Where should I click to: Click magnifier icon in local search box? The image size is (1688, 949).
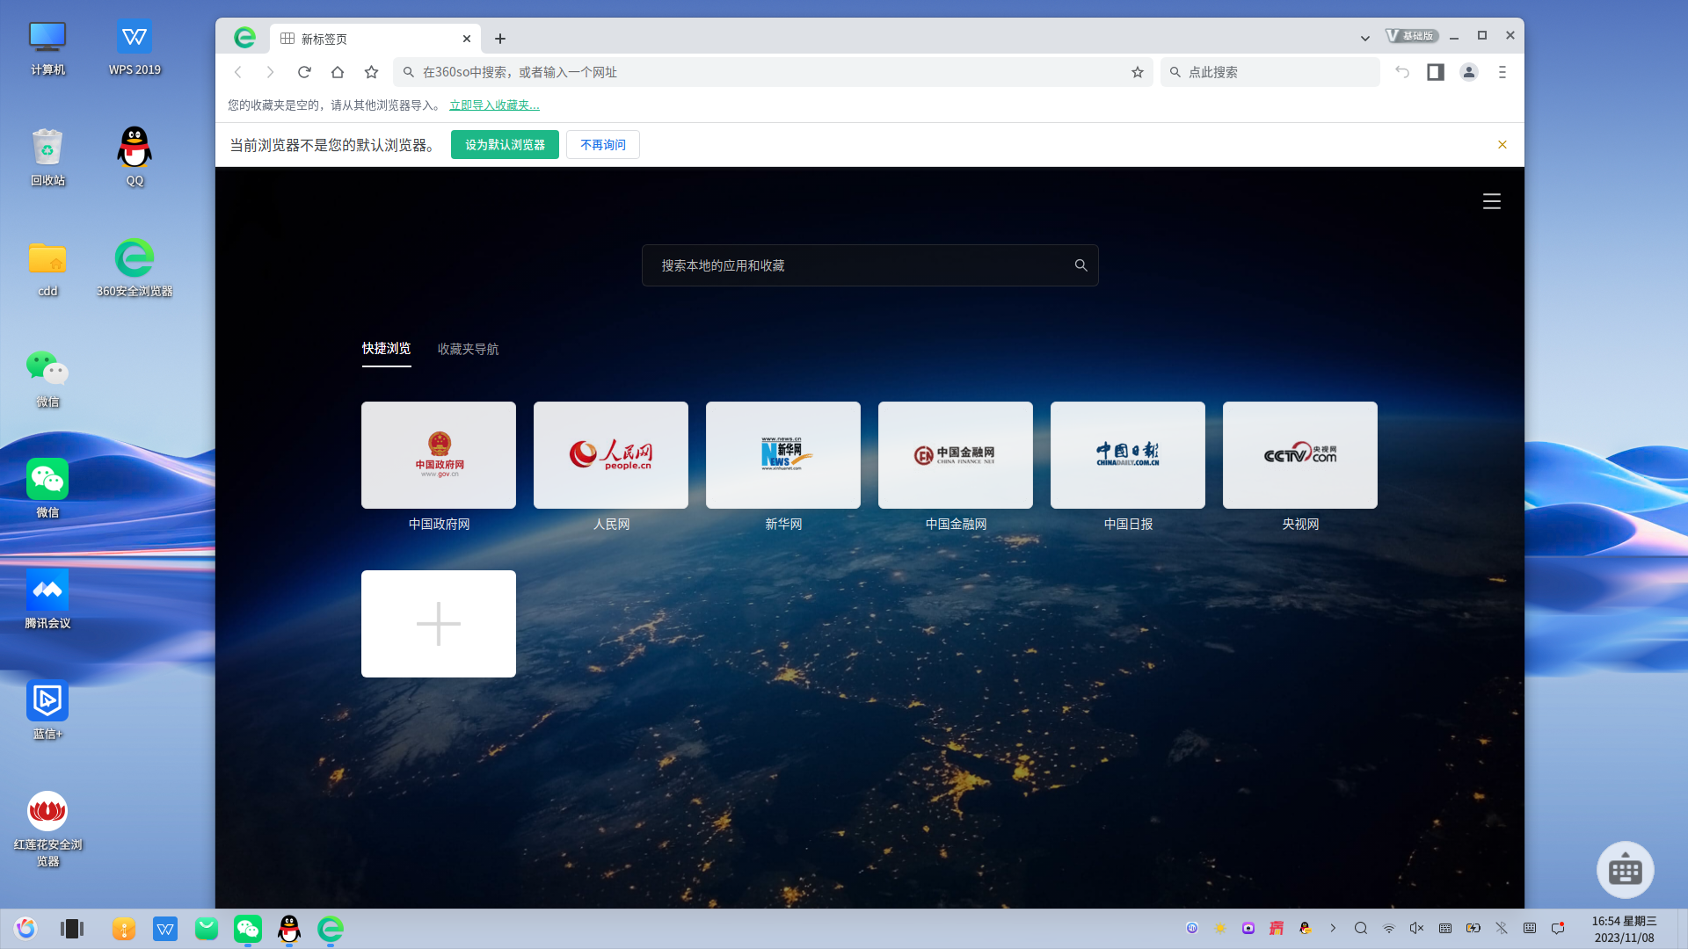coord(1080,265)
